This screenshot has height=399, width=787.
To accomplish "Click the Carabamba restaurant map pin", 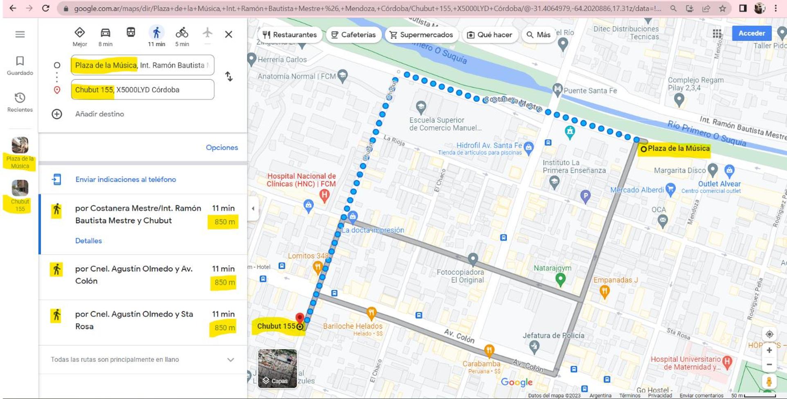I will pos(489,351).
